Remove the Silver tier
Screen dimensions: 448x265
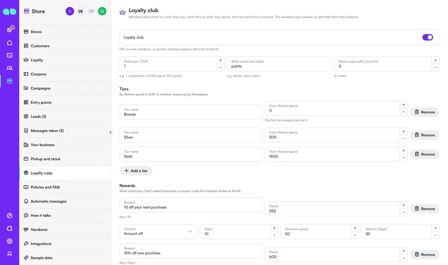[424, 135]
